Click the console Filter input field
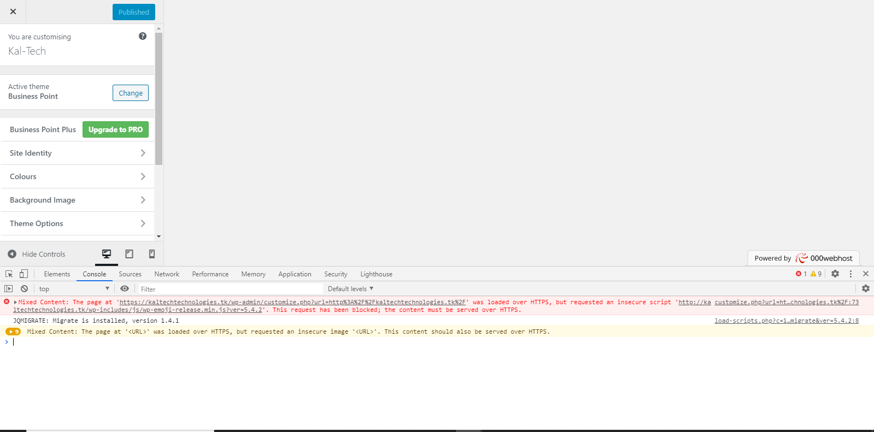 tap(230, 289)
